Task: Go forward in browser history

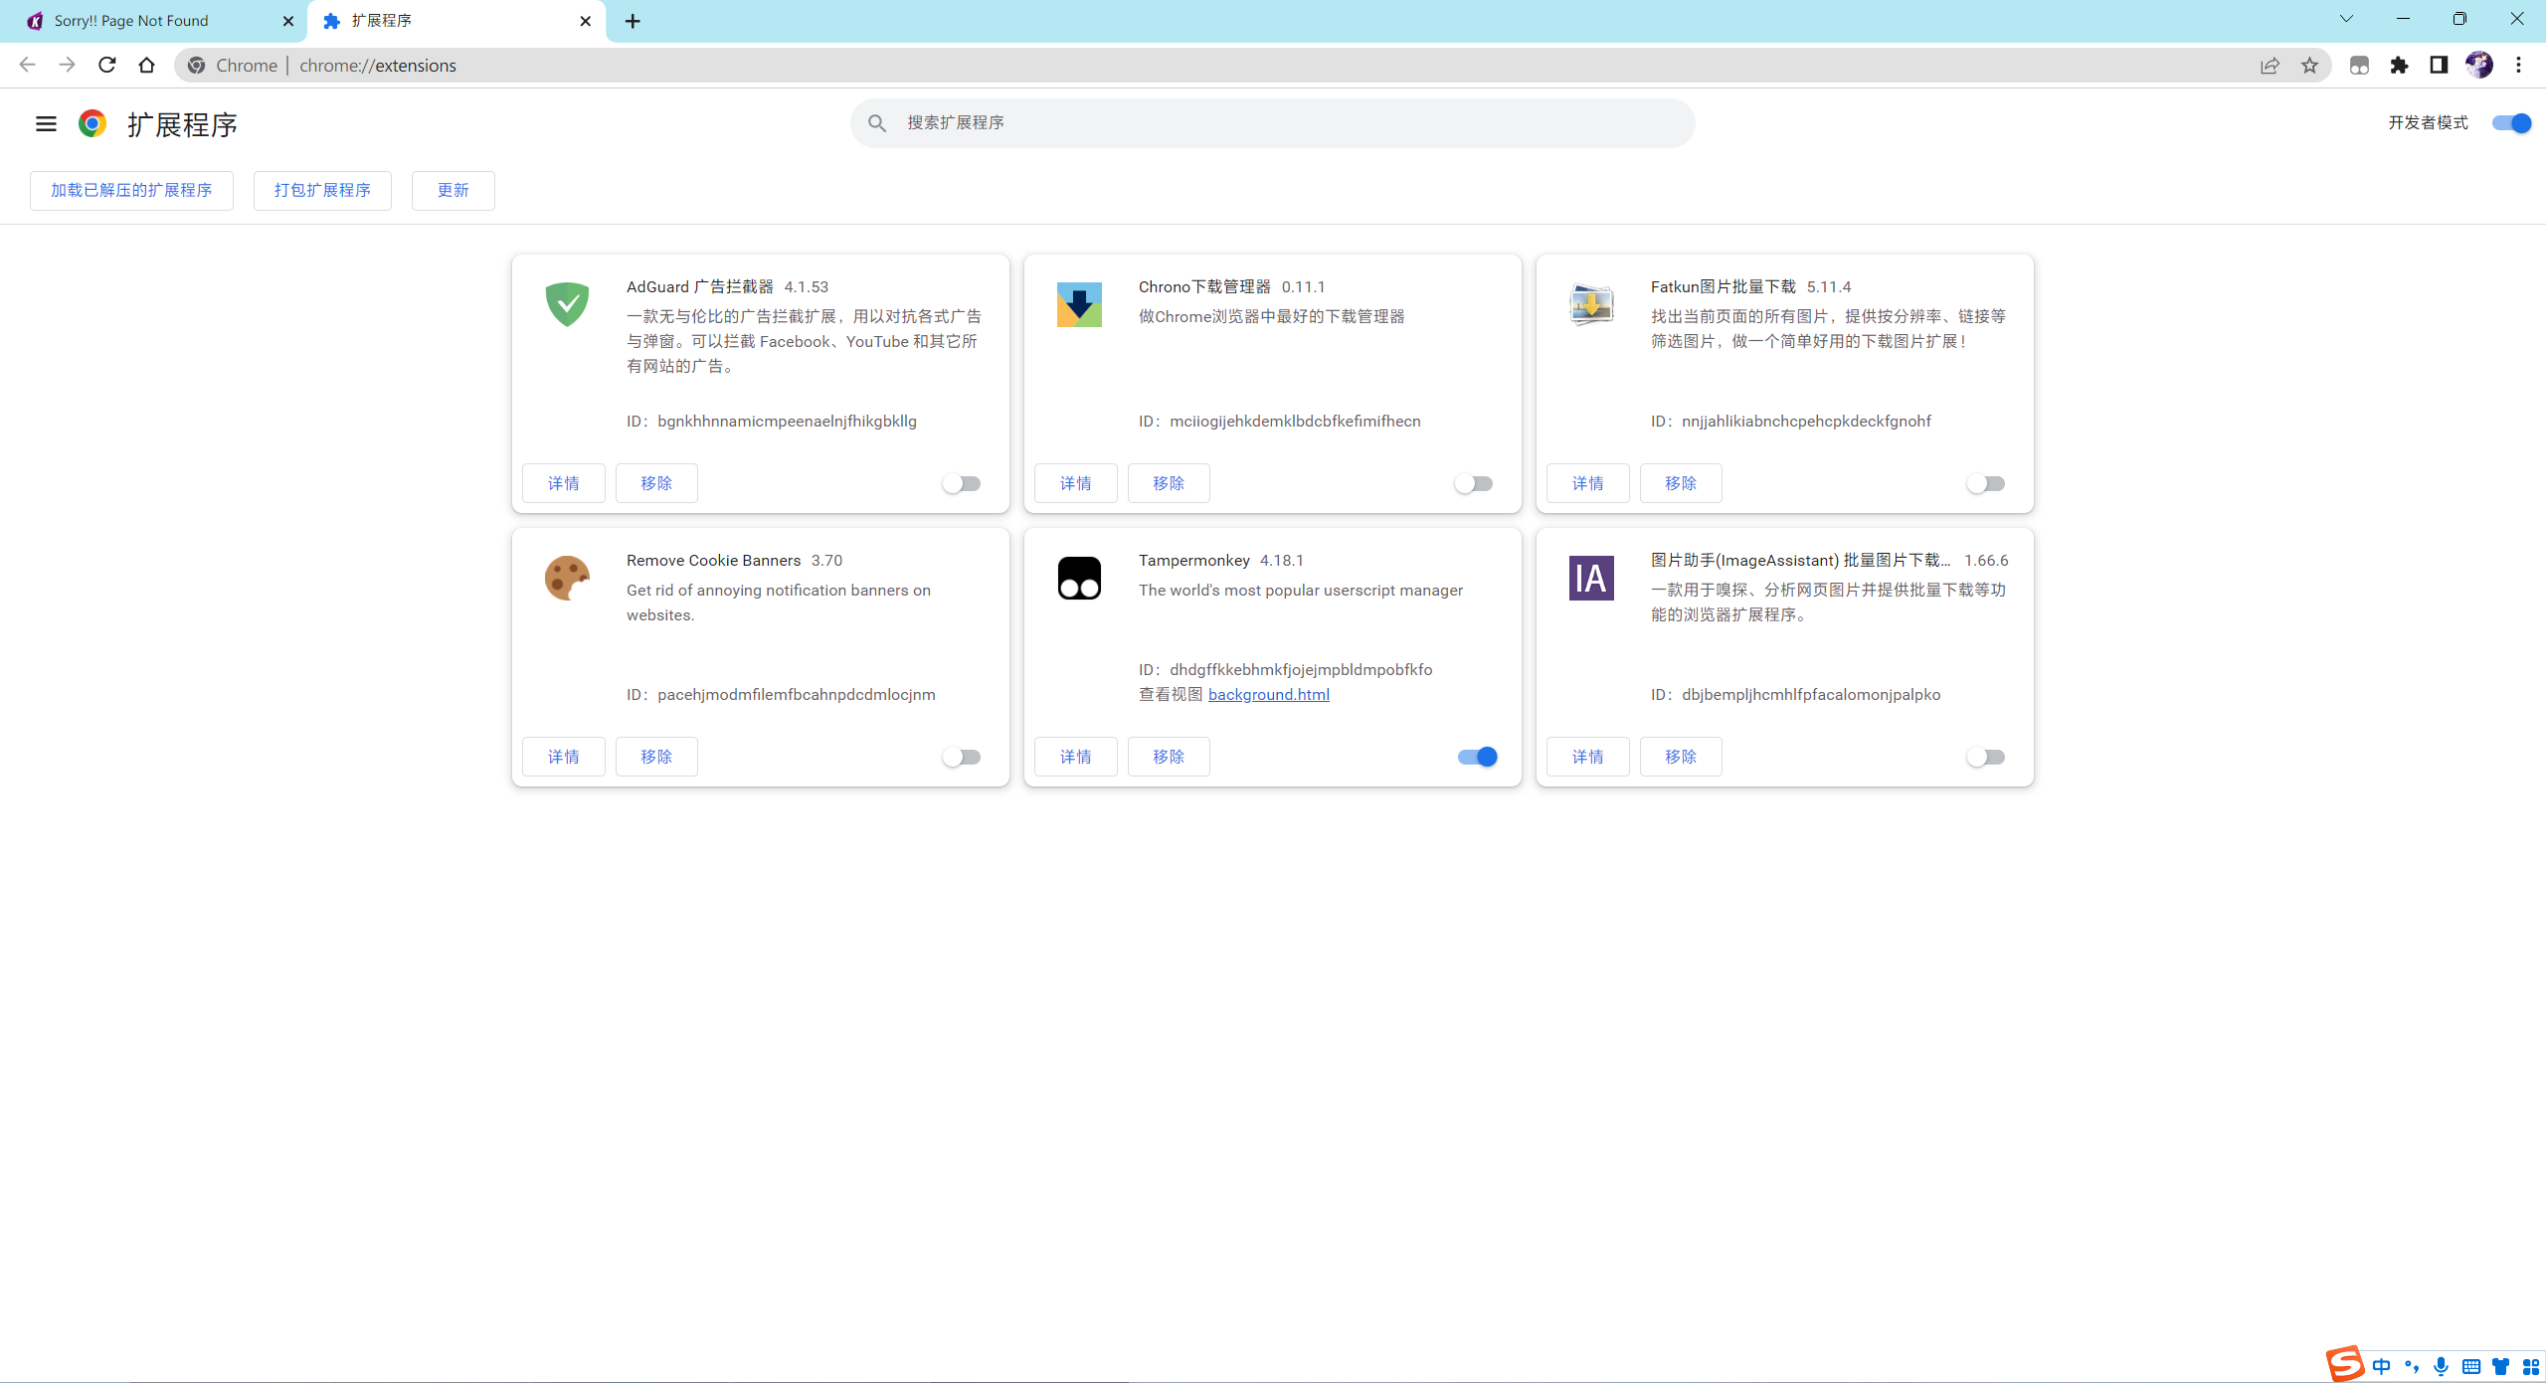Action: coord(67,65)
